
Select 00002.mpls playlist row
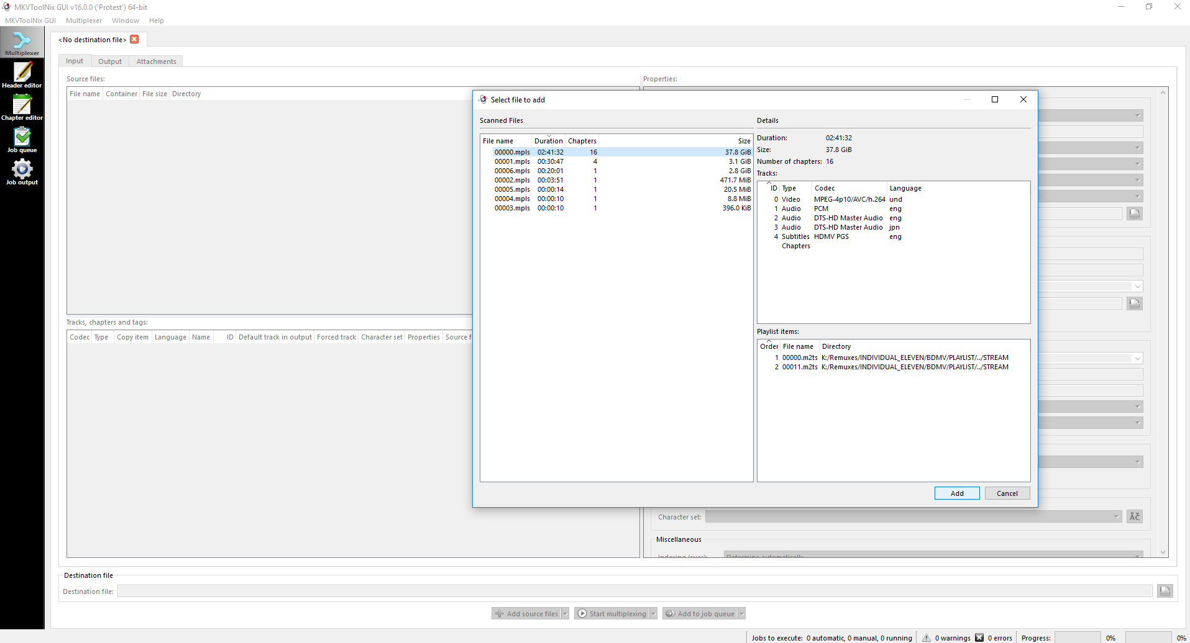click(616, 180)
